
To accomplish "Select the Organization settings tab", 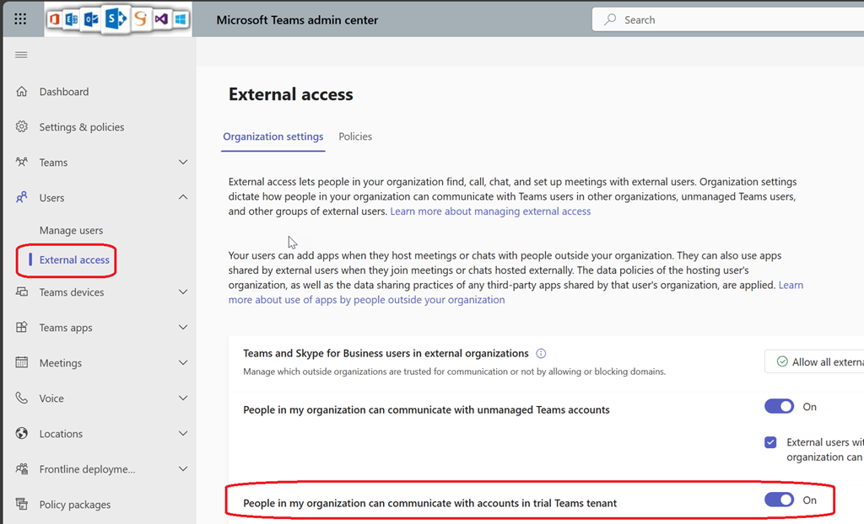I will tap(273, 136).
